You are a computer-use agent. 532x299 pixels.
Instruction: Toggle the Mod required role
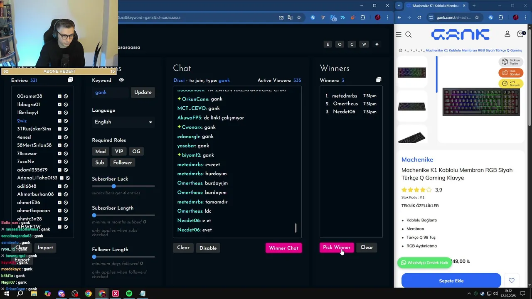[101, 152]
